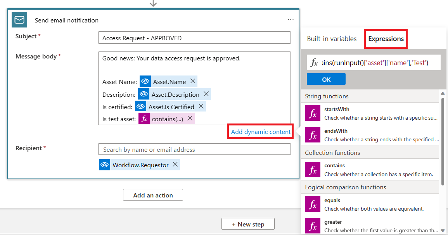The width and height of the screenshot is (448, 235).
Task: Click the eye icon on Asset.Description
Action: point(144,94)
